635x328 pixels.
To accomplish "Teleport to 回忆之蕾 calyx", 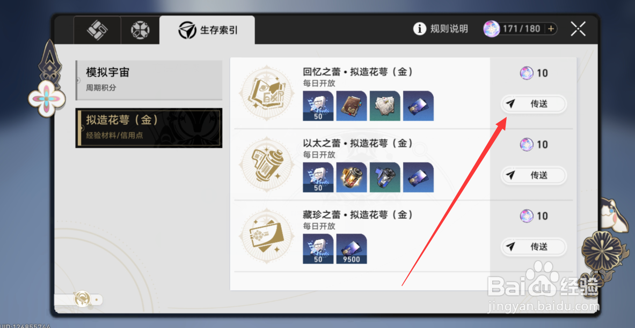I will [533, 104].
